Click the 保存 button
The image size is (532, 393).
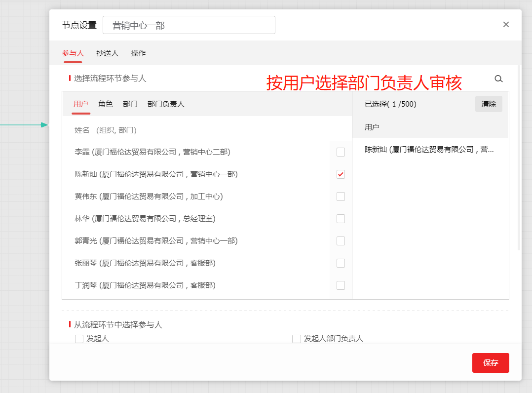tap(491, 362)
